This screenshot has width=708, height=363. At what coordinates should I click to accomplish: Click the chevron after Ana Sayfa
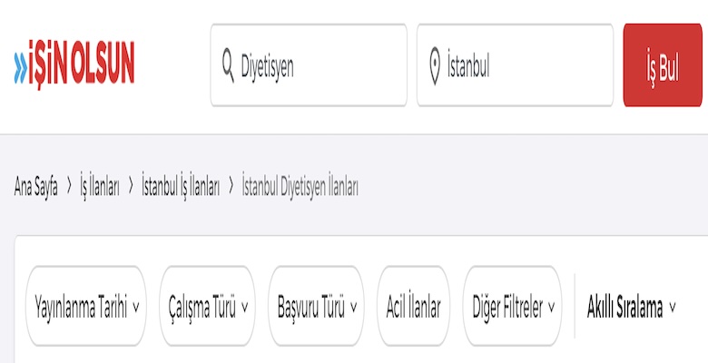pyautogui.click(x=69, y=187)
